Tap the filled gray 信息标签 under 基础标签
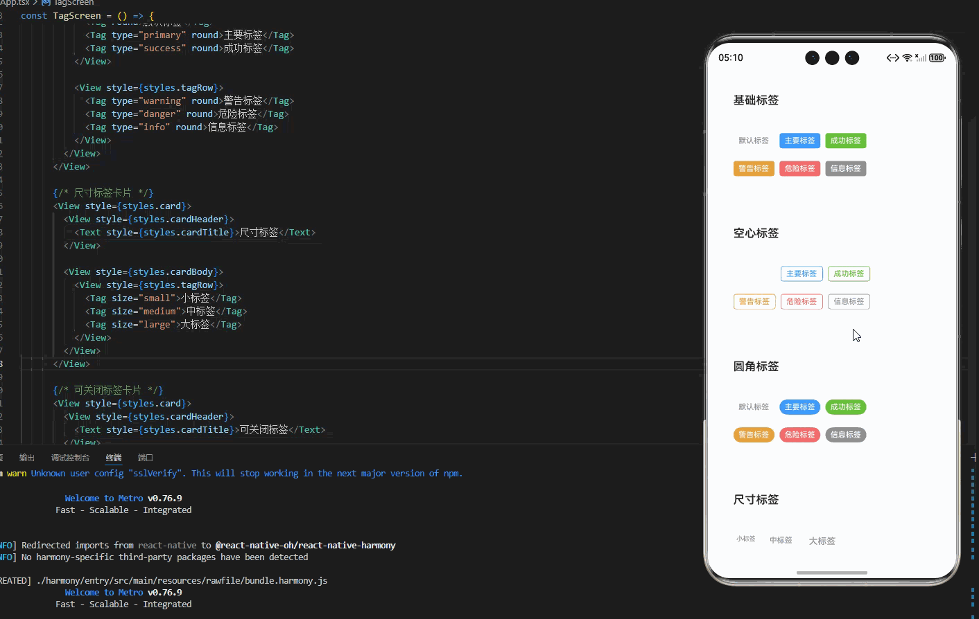979x619 pixels. (x=845, y=168)
